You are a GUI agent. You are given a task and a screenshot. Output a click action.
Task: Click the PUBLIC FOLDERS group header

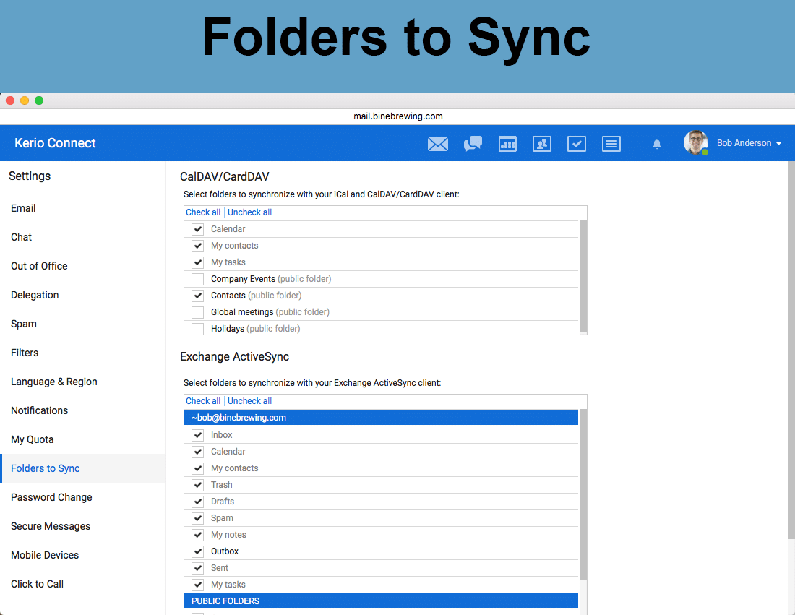pos(382,601)
